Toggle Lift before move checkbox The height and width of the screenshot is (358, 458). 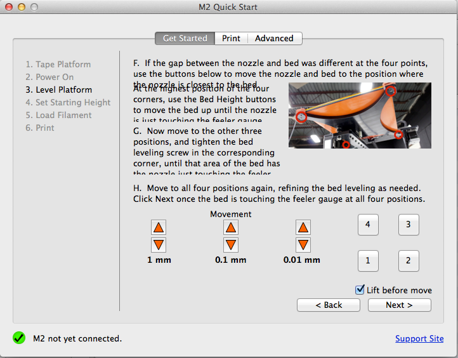click(360, 289)
